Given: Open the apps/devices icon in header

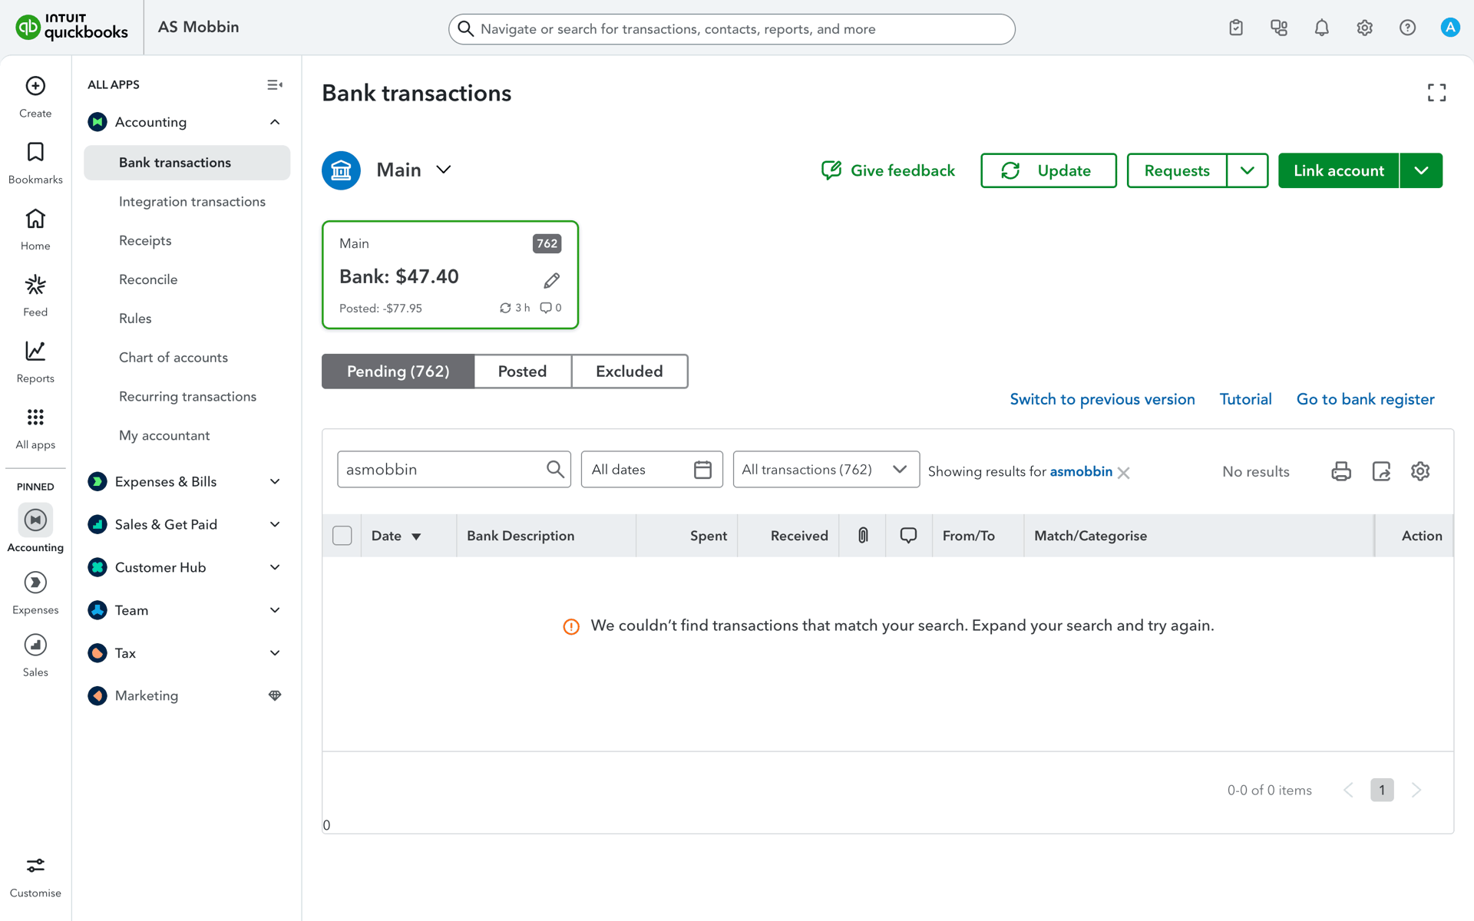Looking at the screenshot, I should 1279,28.
